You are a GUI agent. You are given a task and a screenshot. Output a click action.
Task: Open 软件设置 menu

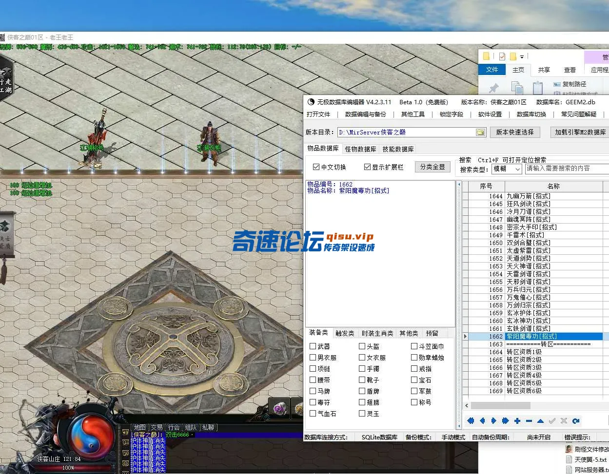[490, 114]
